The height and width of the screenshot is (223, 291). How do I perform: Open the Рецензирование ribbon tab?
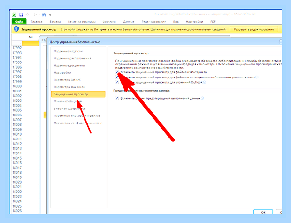(x=153, y=22)
